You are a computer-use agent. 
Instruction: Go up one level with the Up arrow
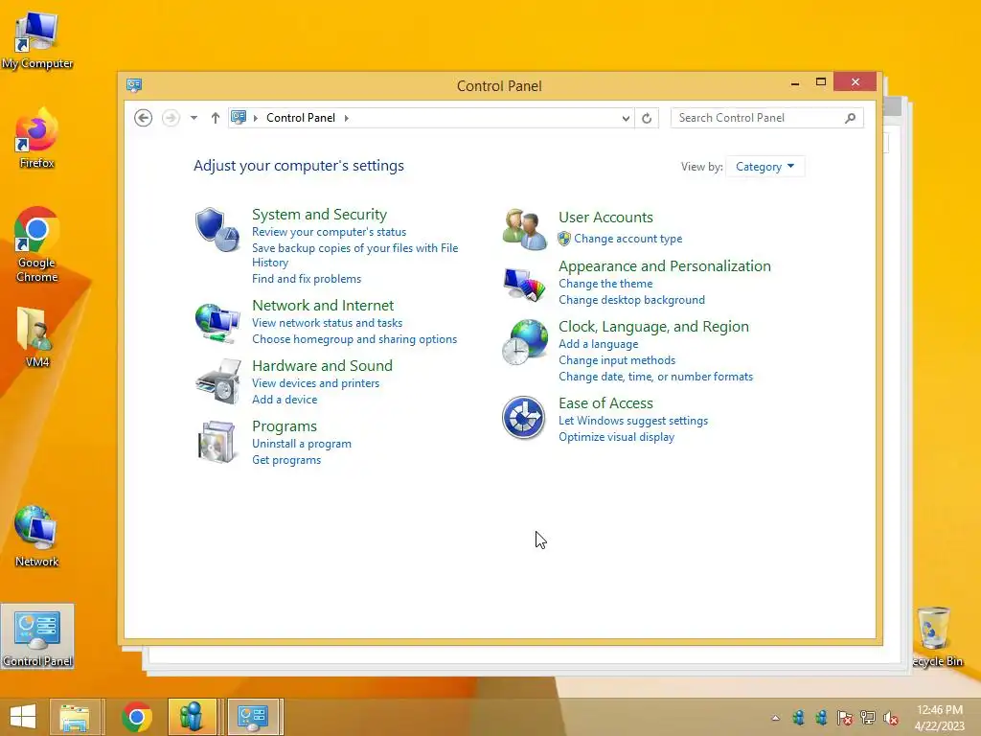[x=216, y=118]
